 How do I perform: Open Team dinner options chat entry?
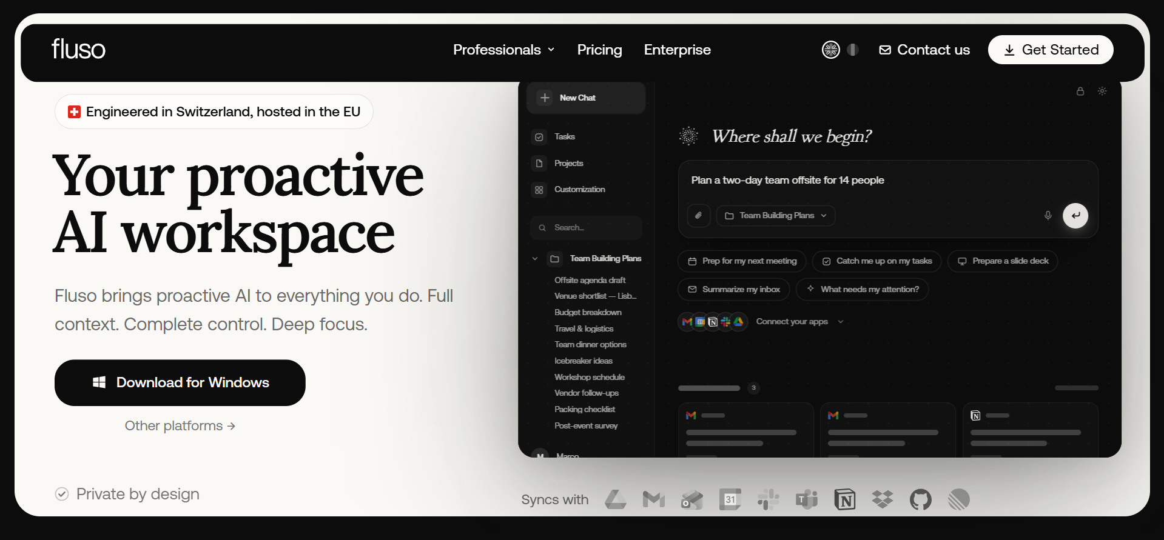590,345
